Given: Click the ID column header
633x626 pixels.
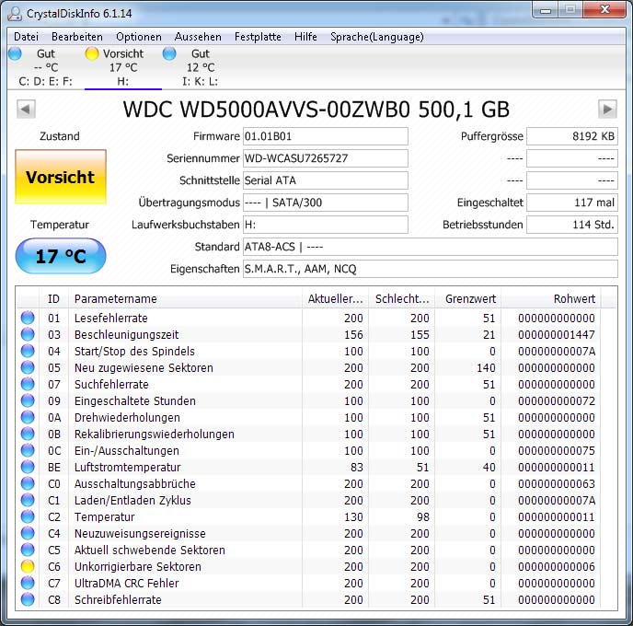Looking at the screenshot, I should point(53,299).
